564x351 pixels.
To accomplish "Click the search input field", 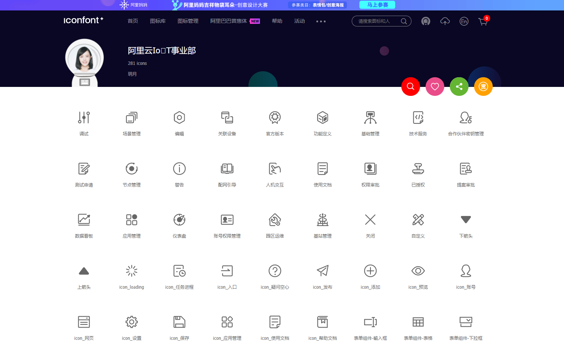I will [x=377, y=21].
